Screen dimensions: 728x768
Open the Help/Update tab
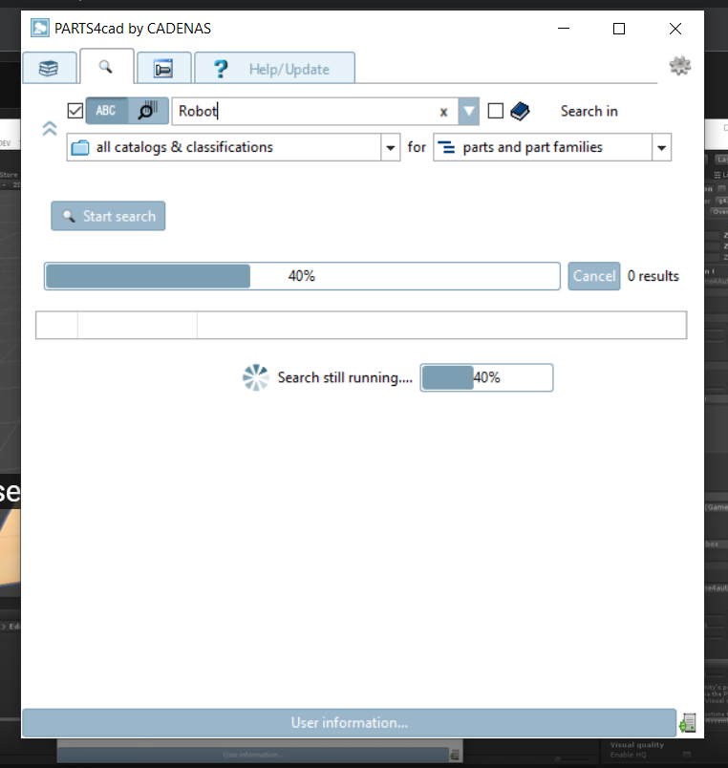274,68
